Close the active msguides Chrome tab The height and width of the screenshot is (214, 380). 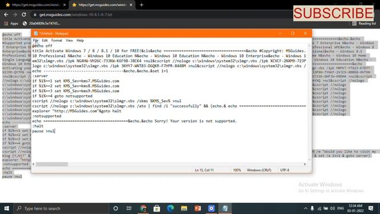point(131,5)
